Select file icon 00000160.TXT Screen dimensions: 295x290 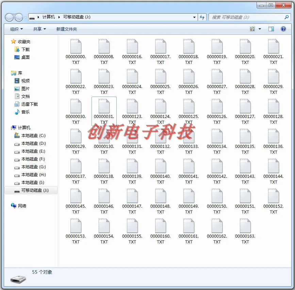161,226
